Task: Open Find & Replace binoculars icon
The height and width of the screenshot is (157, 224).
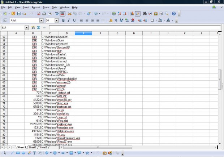Action: click(x=145, y=14)
